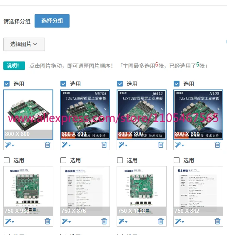
Task: Select the N100 motherboard thumbnail
Action: pos(198,115)
